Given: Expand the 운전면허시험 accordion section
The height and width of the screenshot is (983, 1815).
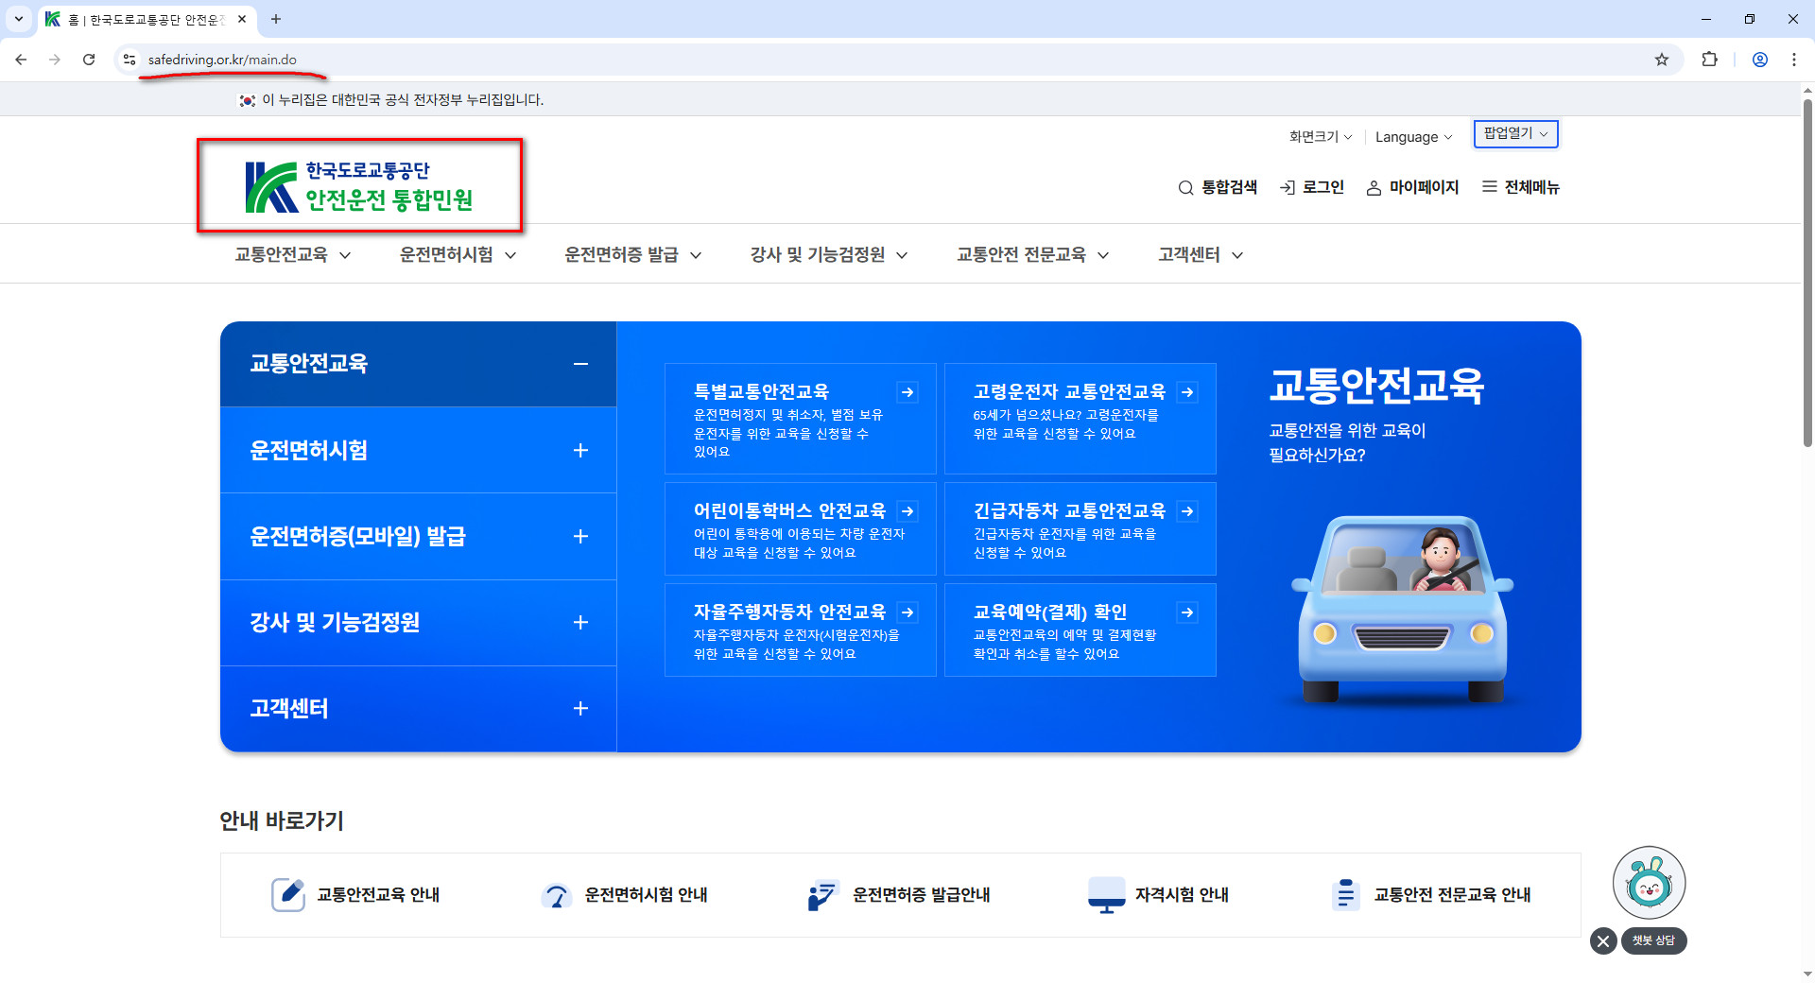Looking at the screenshot, I should (580, 451).
